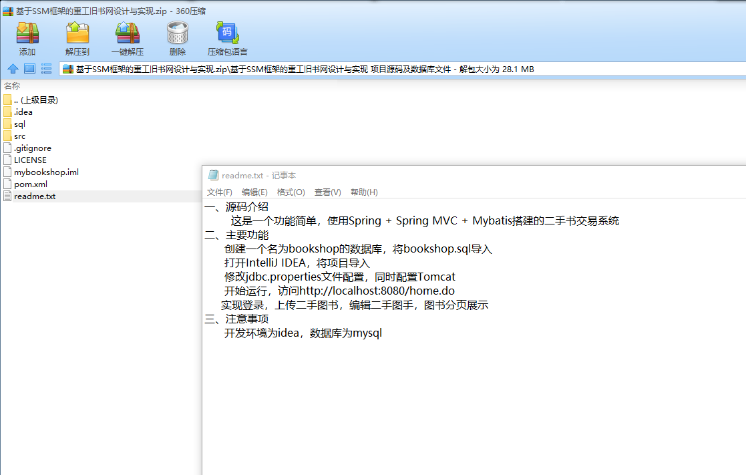Image resolution: width=746 pixels, height=475 pixels.
Task: Select the .. (上级目录) entry name
Action: 36,100
